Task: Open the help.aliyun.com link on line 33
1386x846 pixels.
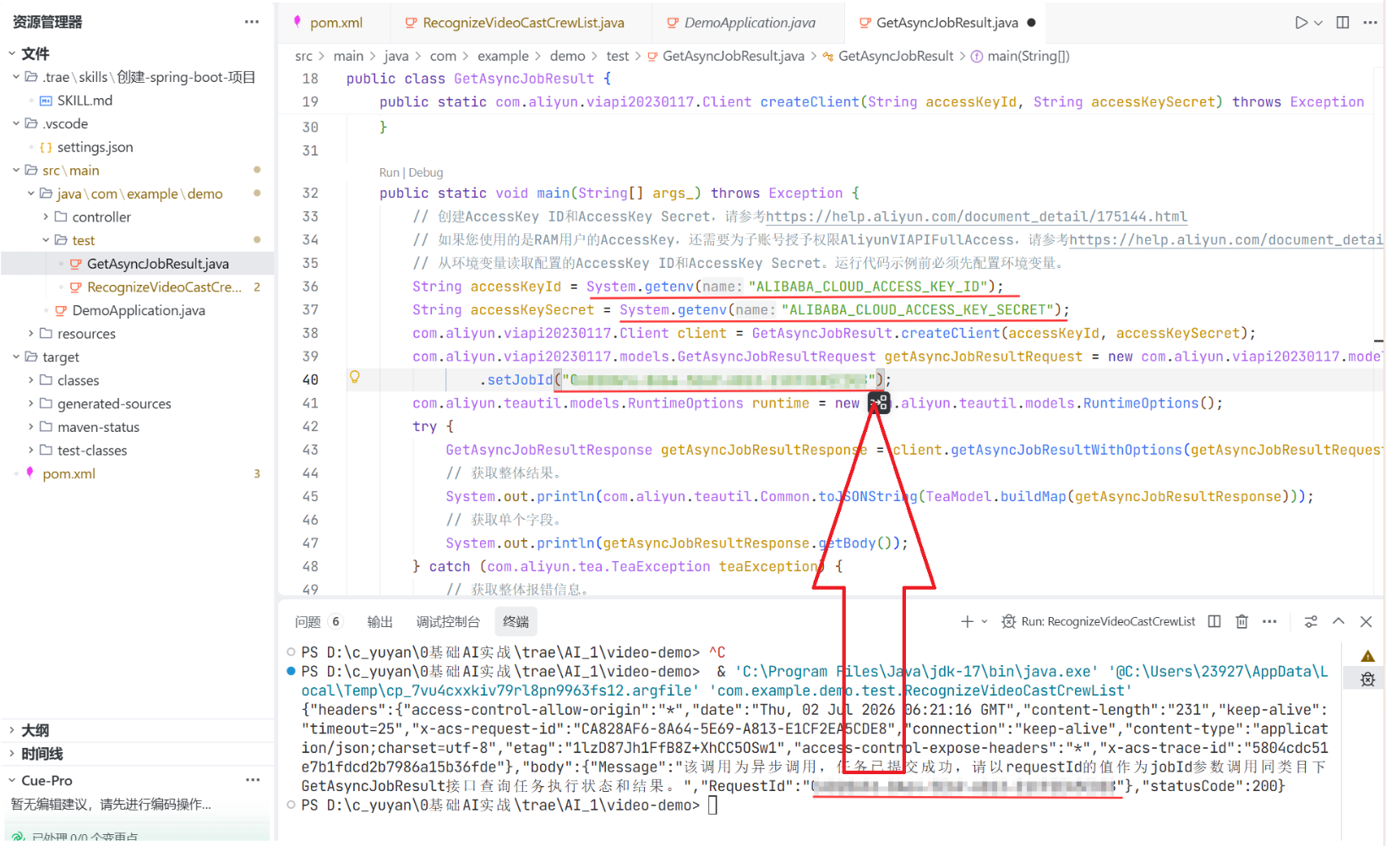Action: tap(976, 217)
